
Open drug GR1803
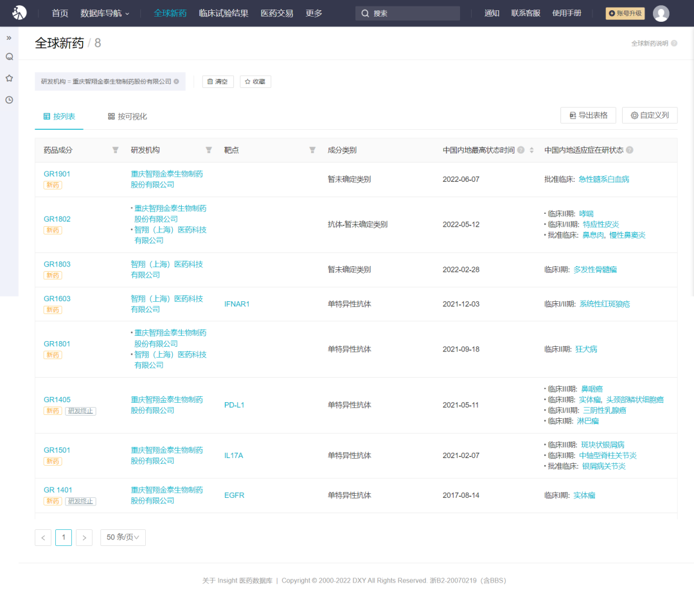coord(57,264)
